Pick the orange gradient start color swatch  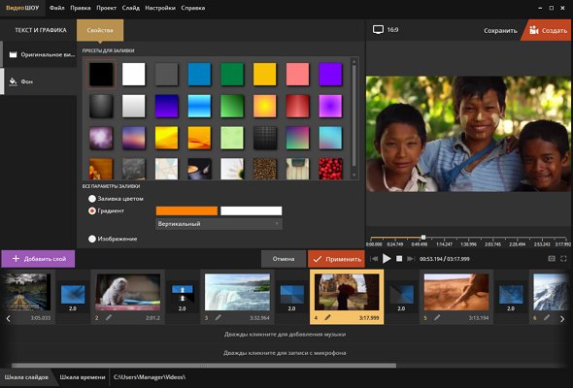pos(186,210)
